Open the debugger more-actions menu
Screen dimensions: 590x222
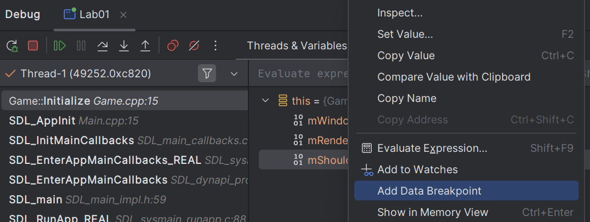click(215, 46)
